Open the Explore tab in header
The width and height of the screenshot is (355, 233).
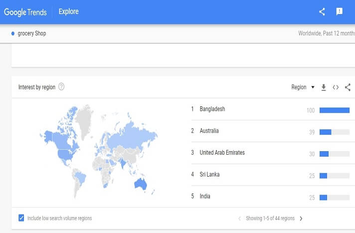pyautogui.click(x=68, y=11)
